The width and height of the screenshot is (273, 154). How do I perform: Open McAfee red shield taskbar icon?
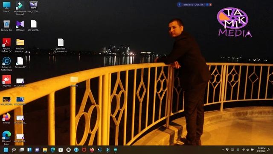84,150
